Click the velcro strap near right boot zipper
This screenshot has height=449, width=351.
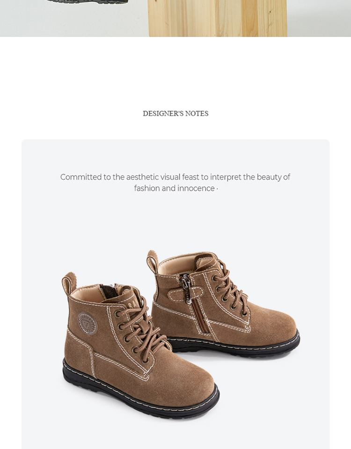click(x=185, y=294)
